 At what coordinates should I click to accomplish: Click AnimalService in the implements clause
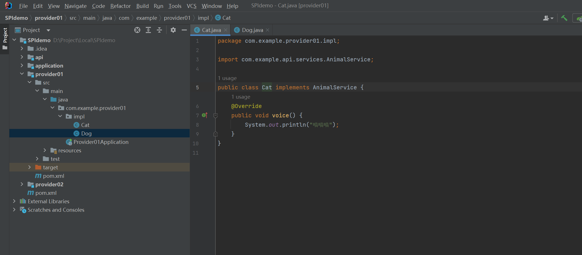pos(335,87)
